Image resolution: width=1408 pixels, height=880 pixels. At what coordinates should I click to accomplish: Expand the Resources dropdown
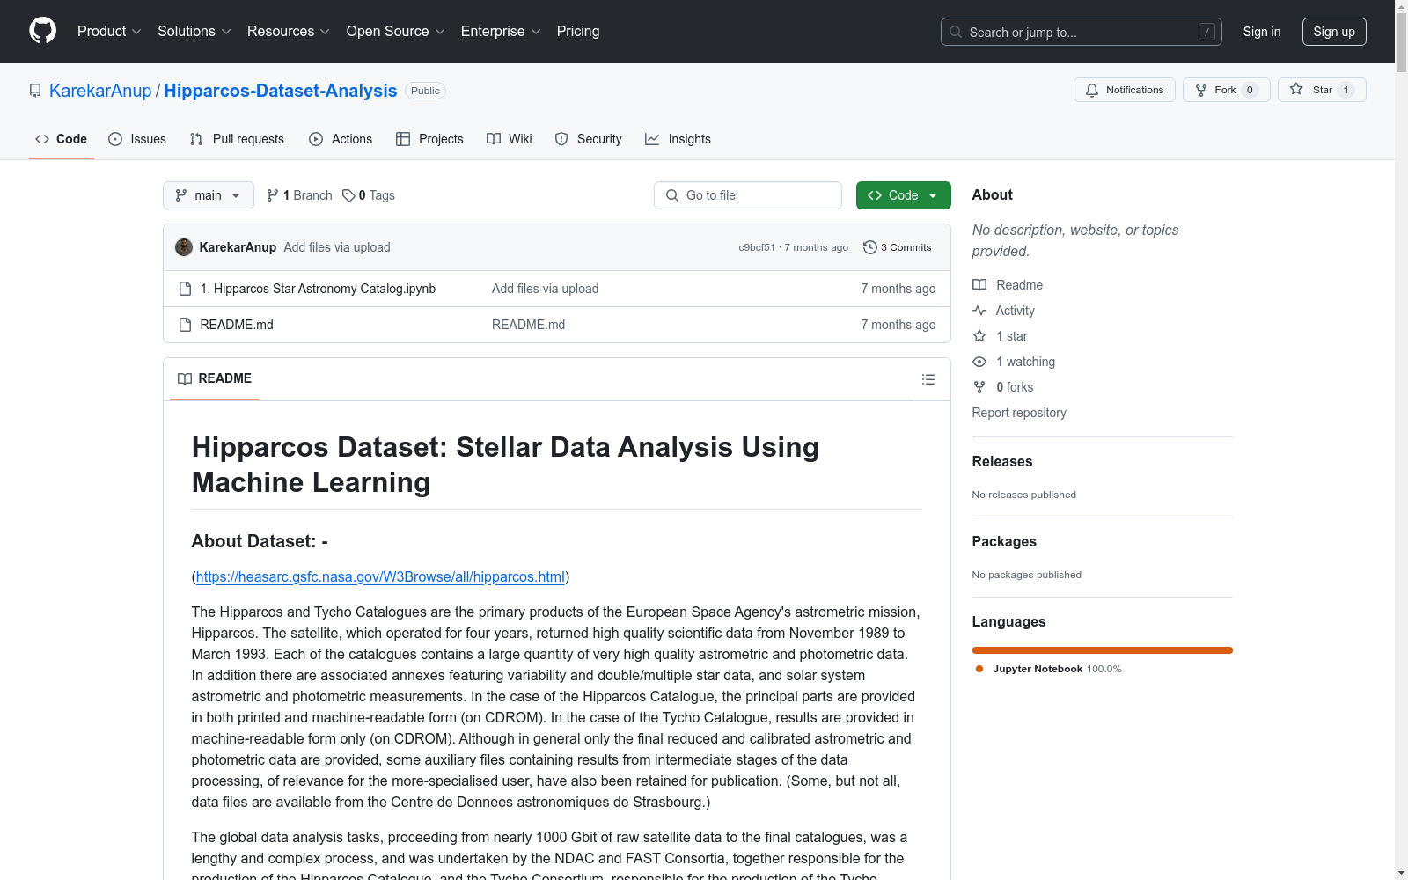[x=289, y=32]
